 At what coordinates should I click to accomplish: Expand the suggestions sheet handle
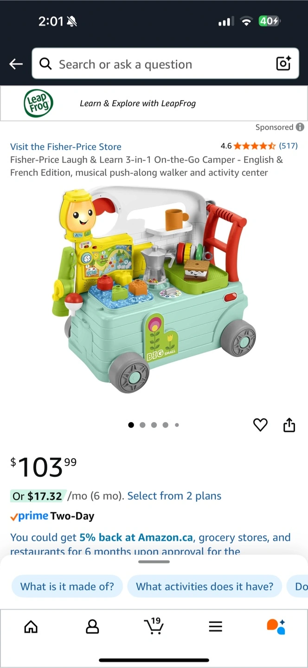coord(154,562)
